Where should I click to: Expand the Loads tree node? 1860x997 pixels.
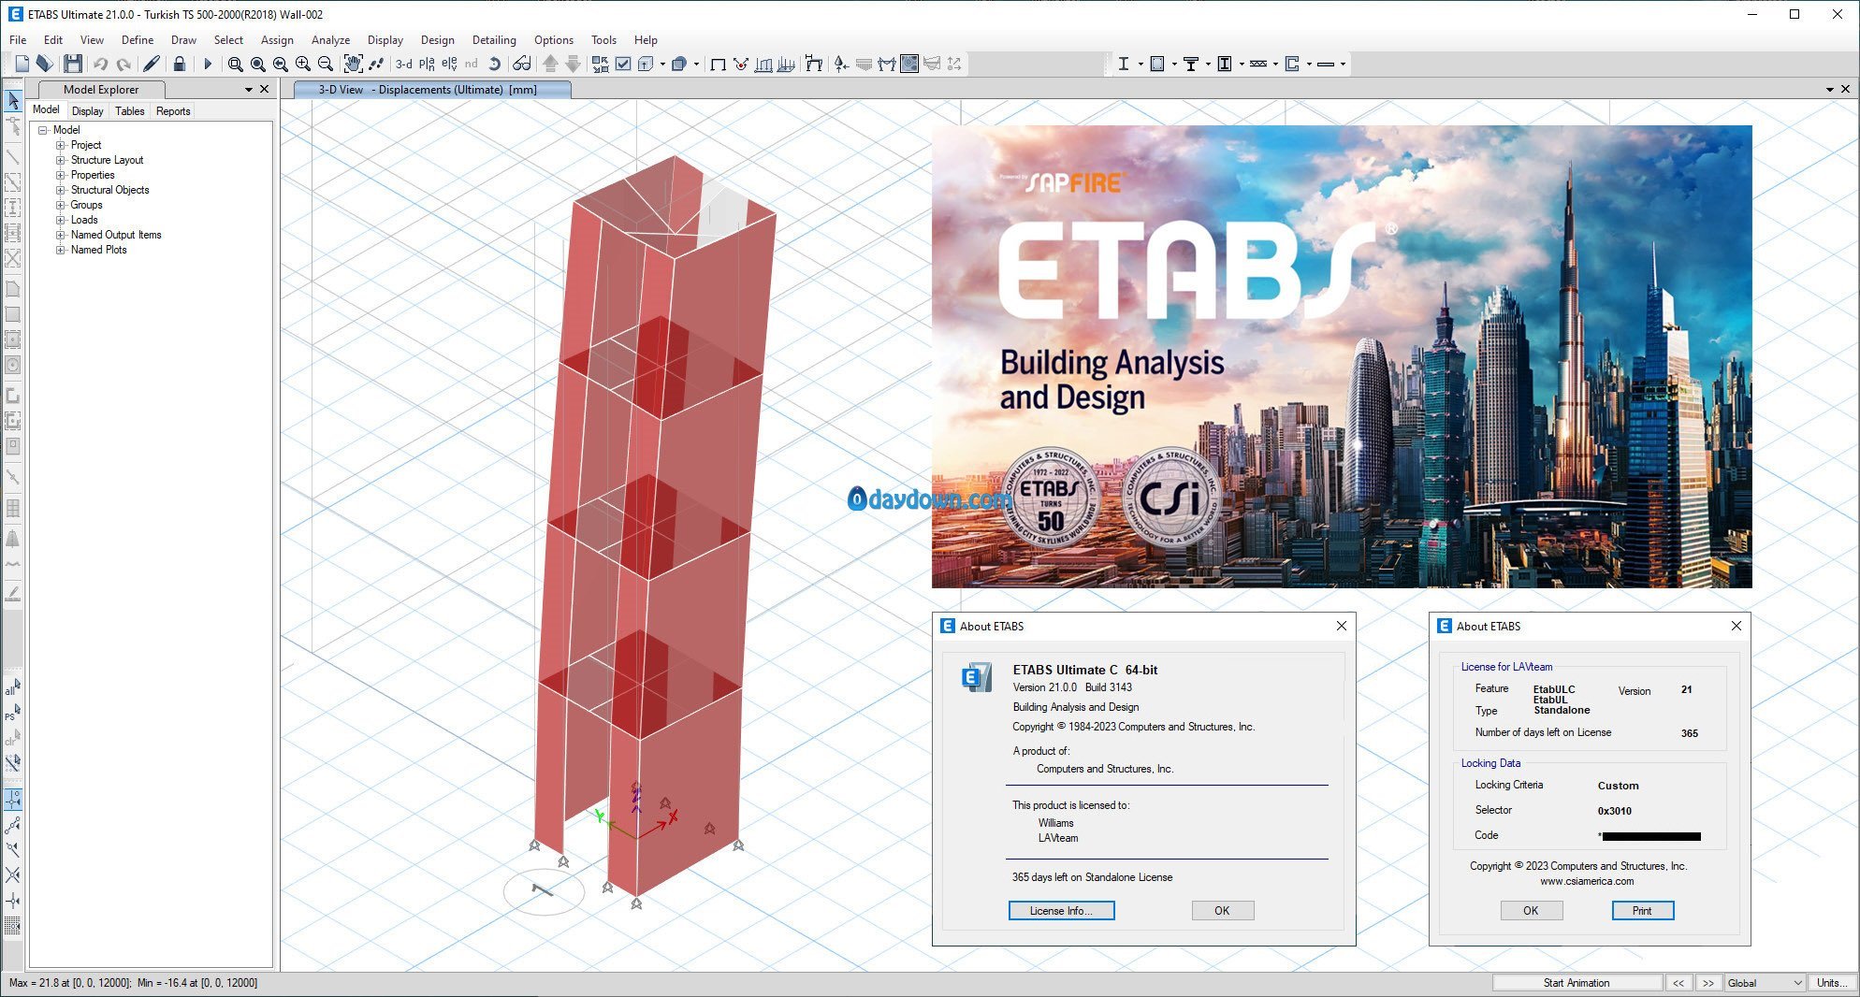click(61, 220)
